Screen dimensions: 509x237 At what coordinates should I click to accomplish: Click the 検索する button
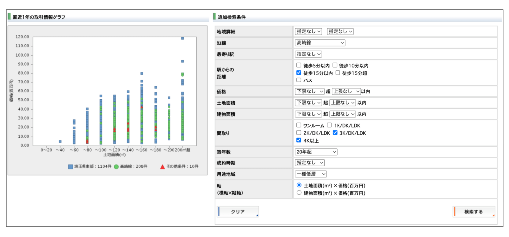click(x=474, y=212)
